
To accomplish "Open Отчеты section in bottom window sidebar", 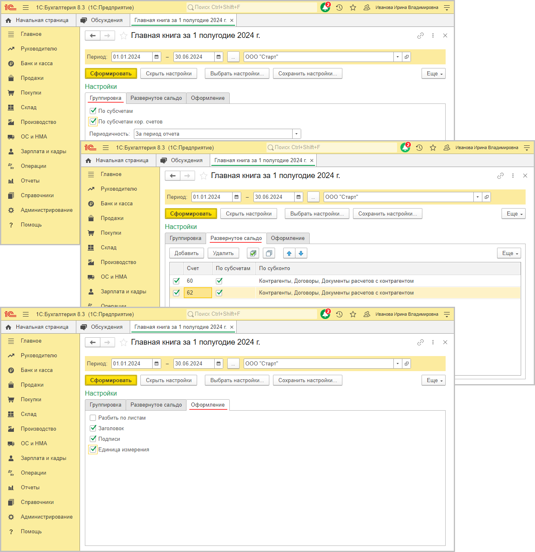I will 30,488.
